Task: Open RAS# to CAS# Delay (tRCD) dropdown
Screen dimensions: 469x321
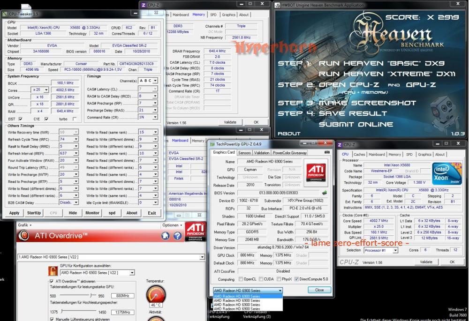Action: (155, 96)
